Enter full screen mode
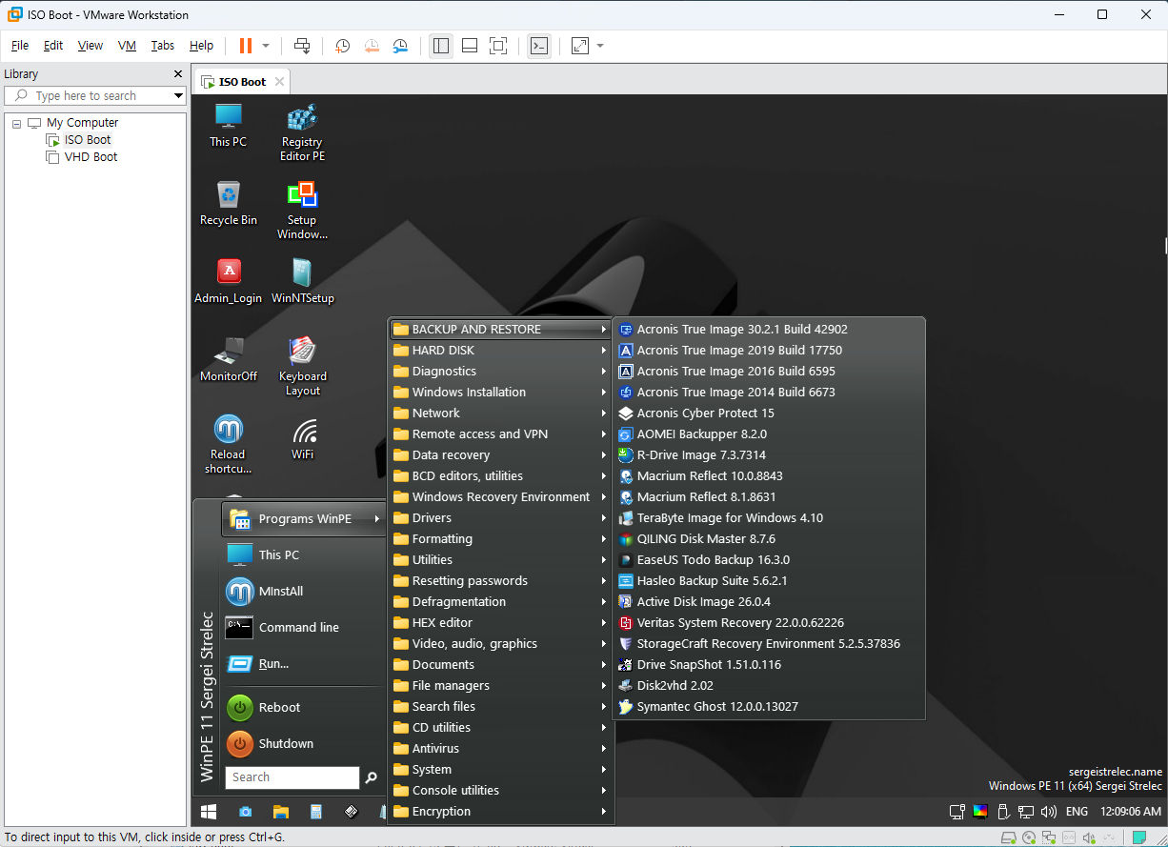Screen dimensions: 1168x847 [498, 46]
